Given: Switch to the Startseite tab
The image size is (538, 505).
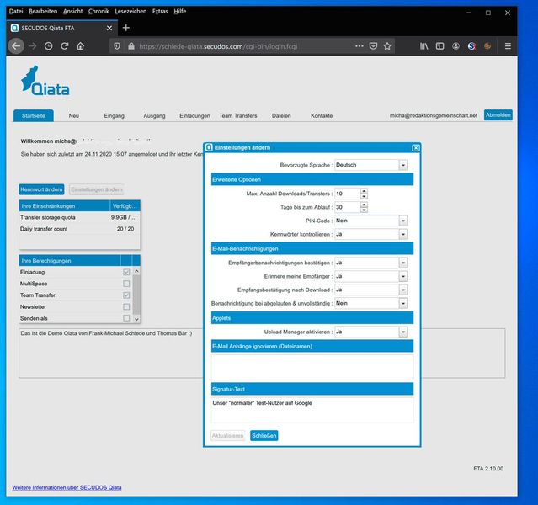Looking at the screenshot, I should point(34,115).
